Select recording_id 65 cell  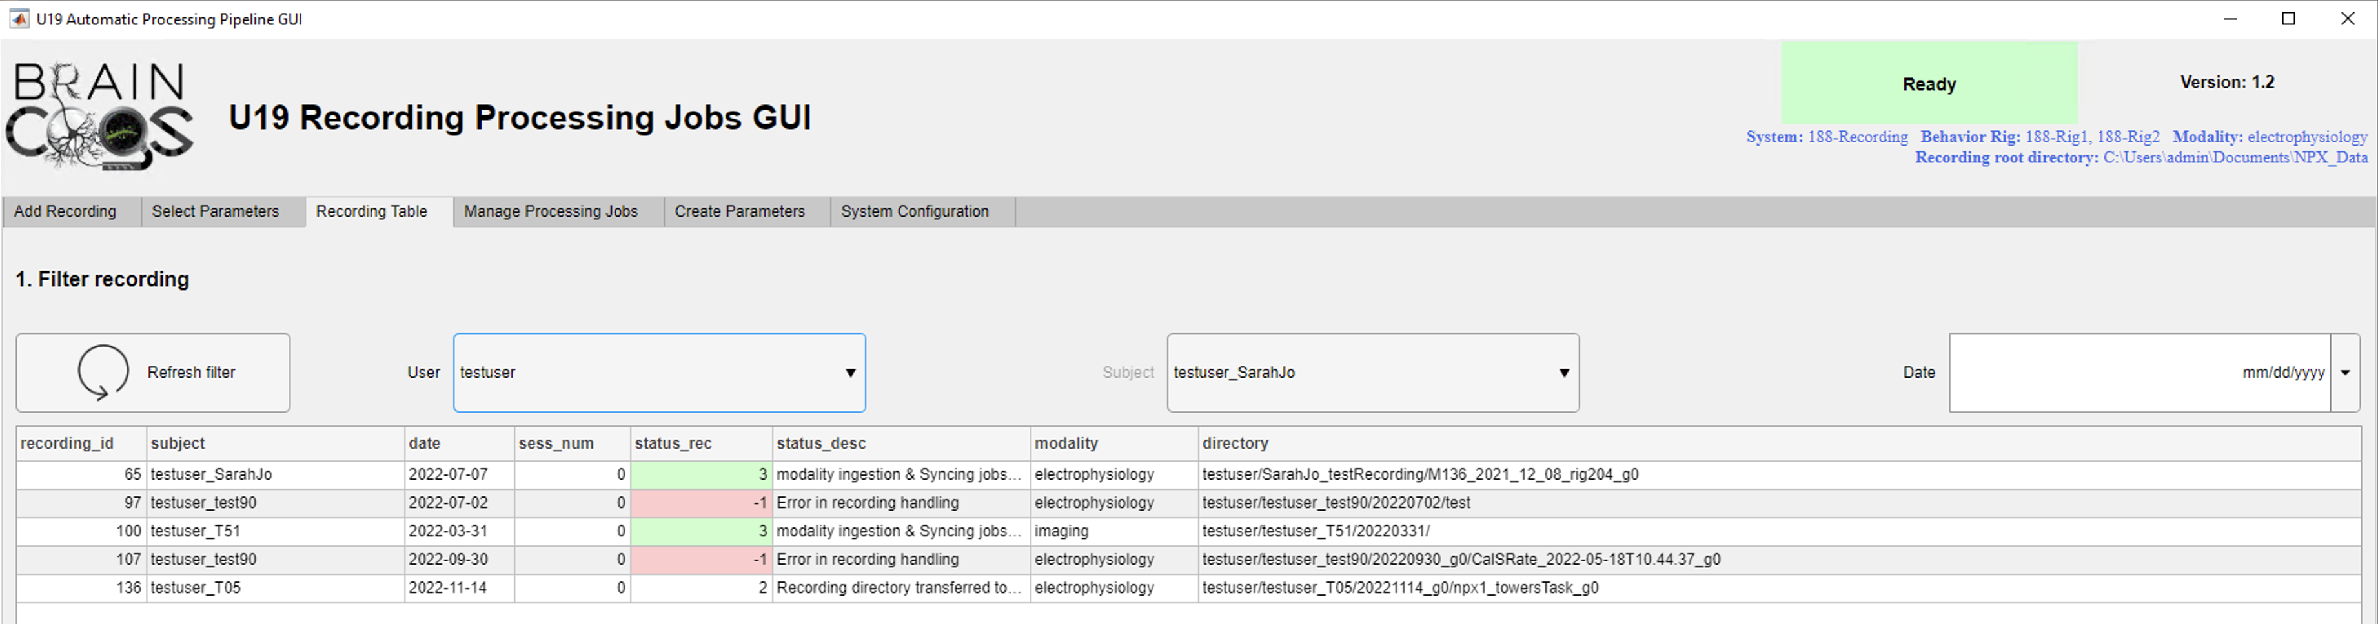pos(81,474)
